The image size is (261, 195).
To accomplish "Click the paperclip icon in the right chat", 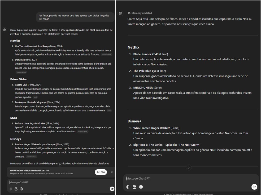I will [128, 187].
